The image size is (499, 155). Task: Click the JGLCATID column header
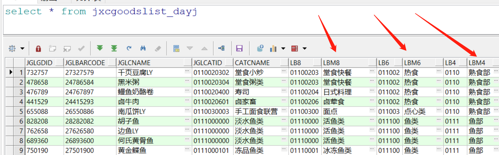coord(213,62)
